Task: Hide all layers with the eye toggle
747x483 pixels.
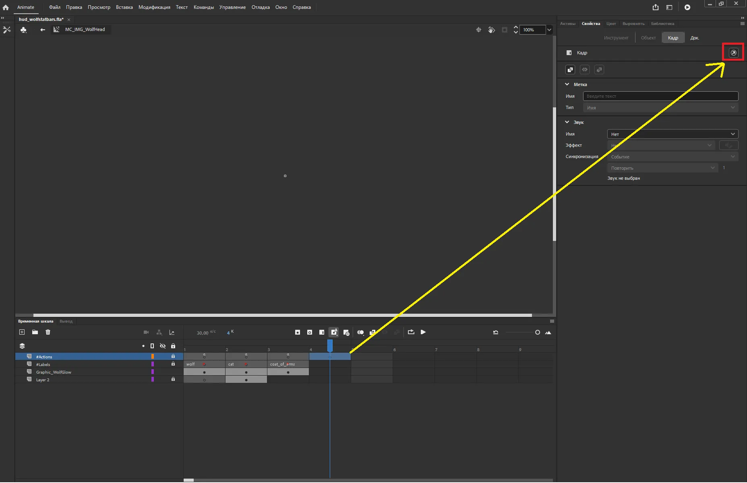Action: coord(163,346)
